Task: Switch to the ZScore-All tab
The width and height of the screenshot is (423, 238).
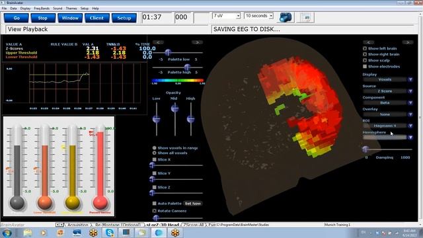Action: (194, 225)
